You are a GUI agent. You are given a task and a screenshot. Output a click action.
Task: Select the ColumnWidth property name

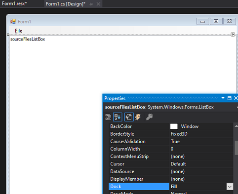[125, 149]
